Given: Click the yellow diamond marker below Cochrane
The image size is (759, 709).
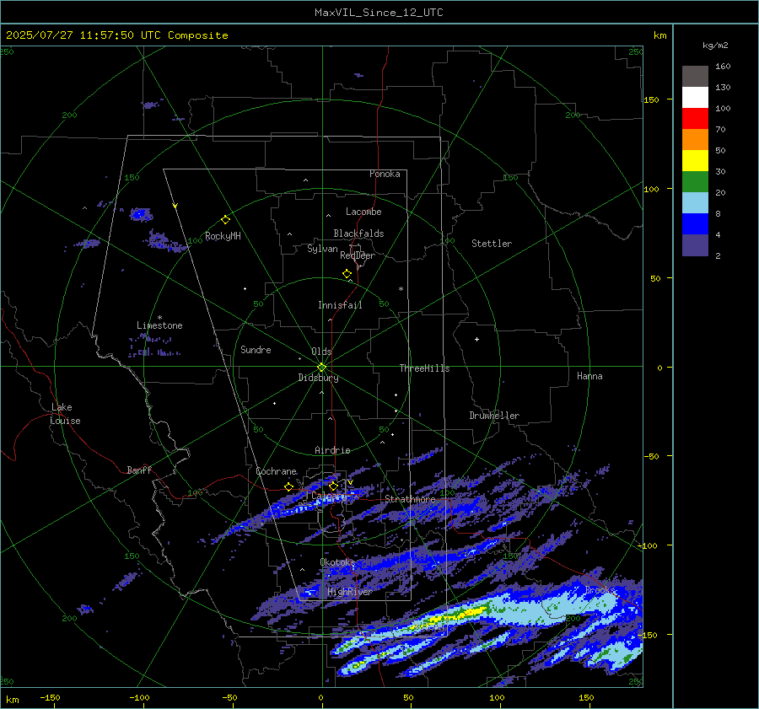Looking at the screenshot, I should point(289,486).
